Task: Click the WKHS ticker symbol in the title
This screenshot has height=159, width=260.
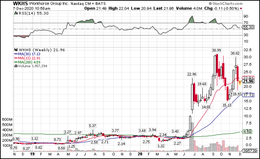Action: [x=20, y=3]
